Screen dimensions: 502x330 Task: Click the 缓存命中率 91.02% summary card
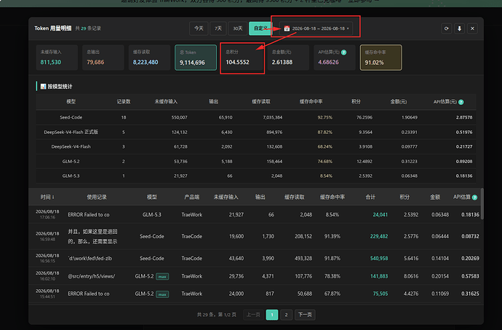(381, 58)
